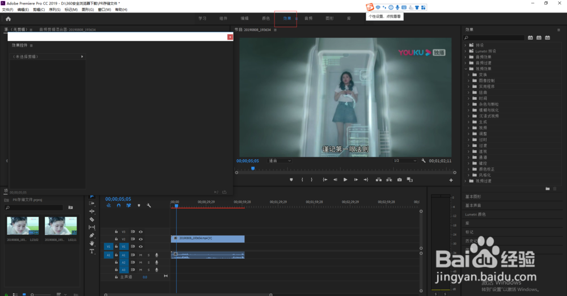Expand 键控 subfolder
Image resolution: width=567 pixels, height=296 pixels.
pyautogui.click(x=469, y=163)
